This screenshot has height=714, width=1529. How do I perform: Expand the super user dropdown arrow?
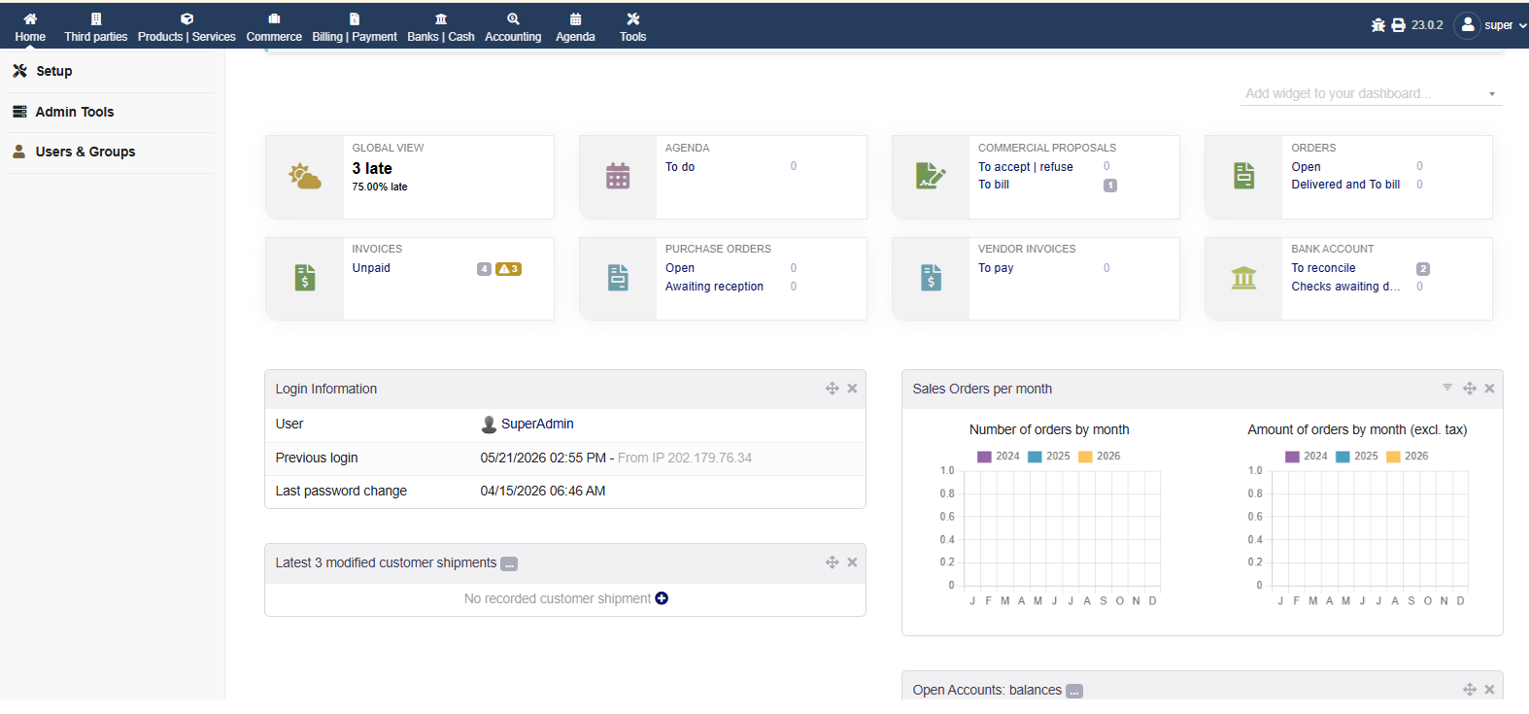[x=1522, y=26]
